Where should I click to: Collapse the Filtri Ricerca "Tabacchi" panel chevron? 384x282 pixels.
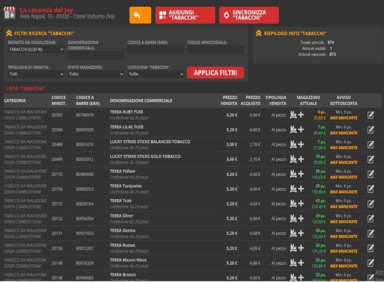(x=9, y=33)
